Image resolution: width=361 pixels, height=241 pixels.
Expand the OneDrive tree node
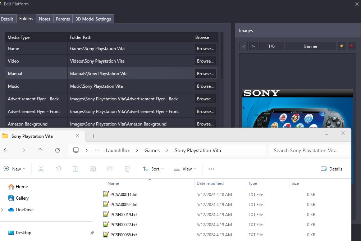pos(2,210)
